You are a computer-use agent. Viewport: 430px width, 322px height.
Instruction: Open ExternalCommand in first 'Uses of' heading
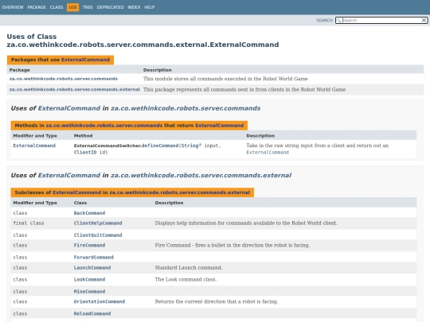point(69,108)
